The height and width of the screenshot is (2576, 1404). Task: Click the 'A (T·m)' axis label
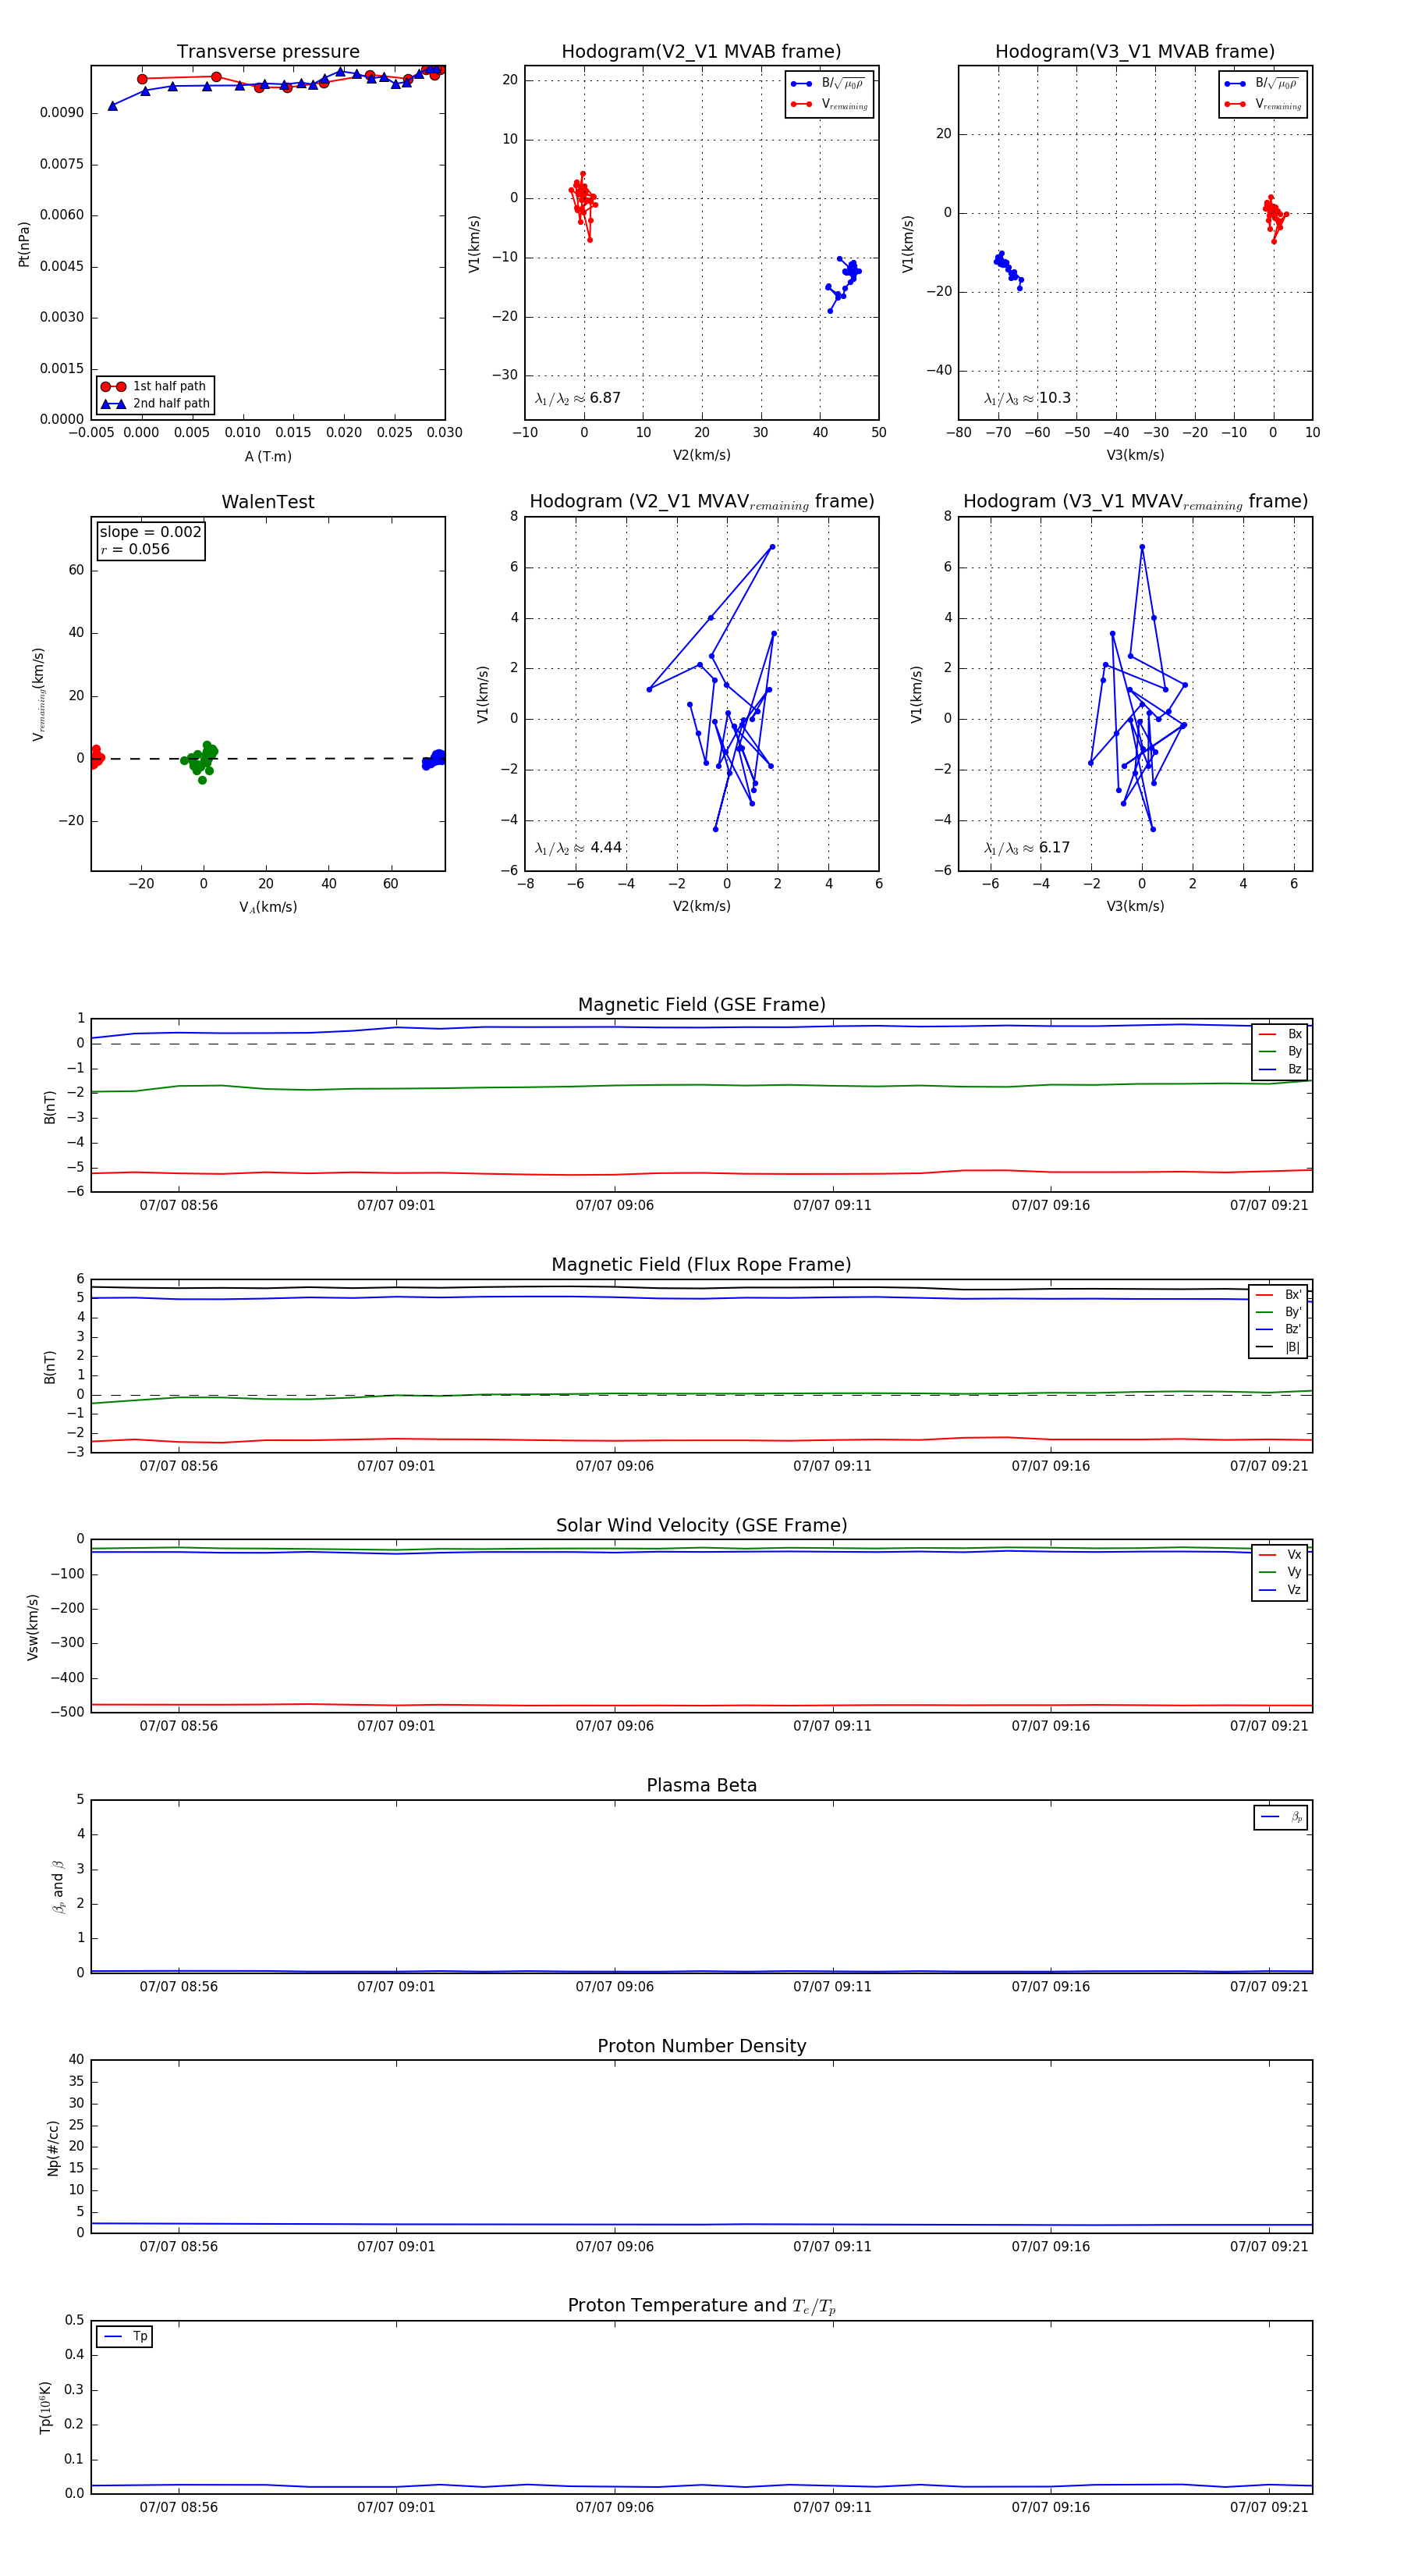(x=268, y=456)
